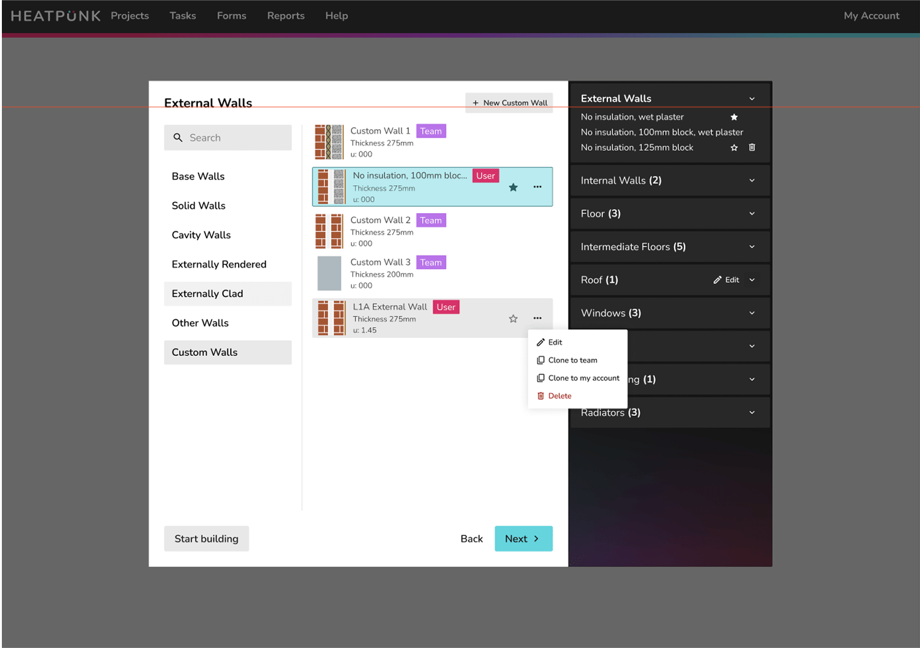Open options menu for No insulation 100mm wall
920x648 pixels.
click(x=537, y=187)
